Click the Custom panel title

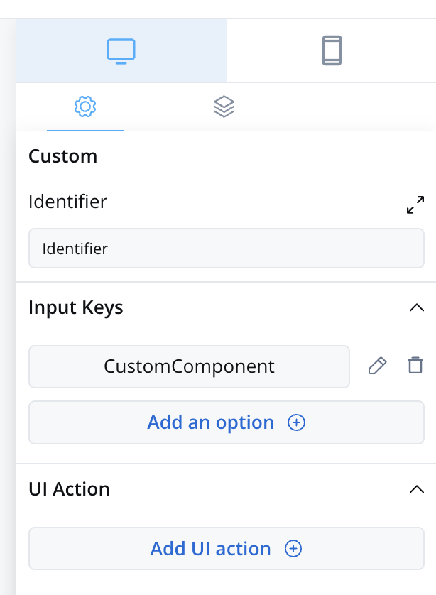[x=63, y=156]
